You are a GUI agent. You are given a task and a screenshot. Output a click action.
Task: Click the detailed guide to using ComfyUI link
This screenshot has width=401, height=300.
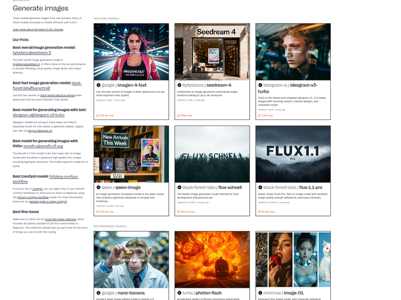click(48, 202)
